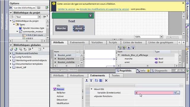Screen dimensions: 190x107
Task: Click Annuler les modifications et supprimer la version
Action: [104, 9]
